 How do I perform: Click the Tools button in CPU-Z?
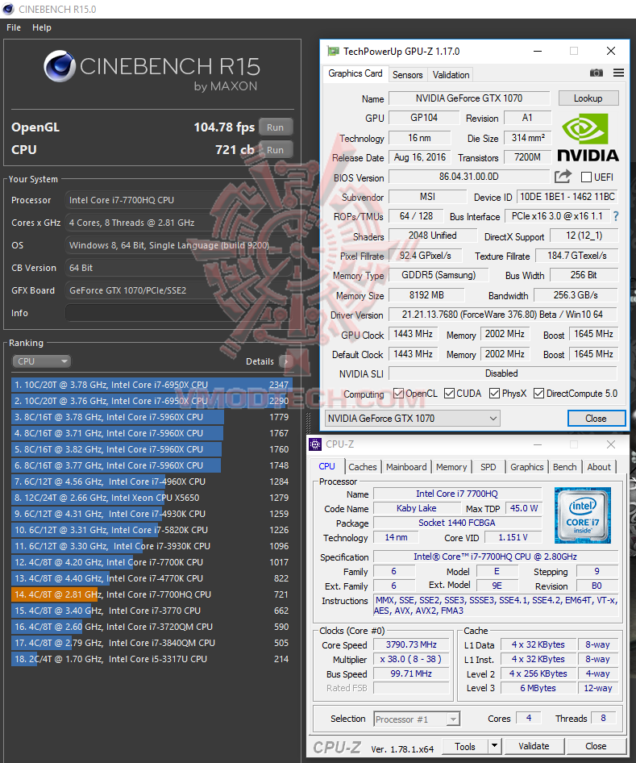point(465,746)
